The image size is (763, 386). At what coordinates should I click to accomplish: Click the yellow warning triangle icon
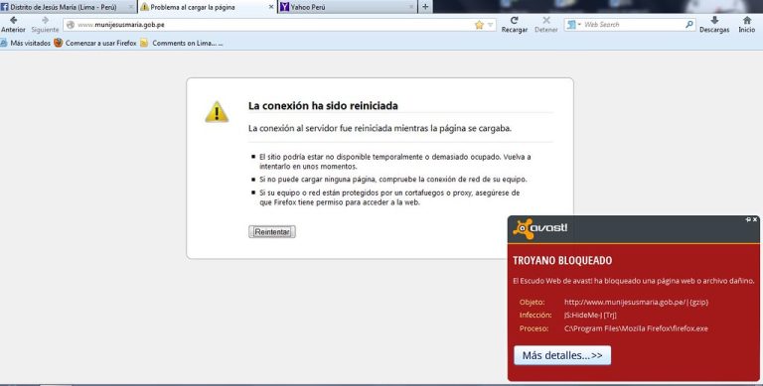pos(217,112)
